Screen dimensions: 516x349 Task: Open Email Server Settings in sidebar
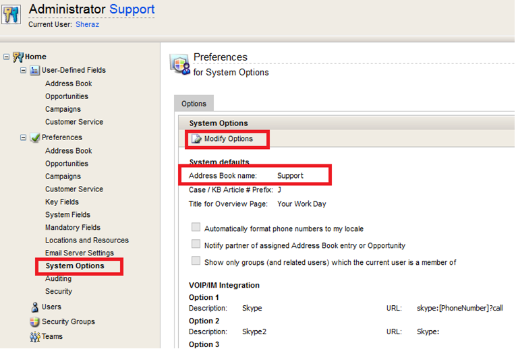click(80, 253)
